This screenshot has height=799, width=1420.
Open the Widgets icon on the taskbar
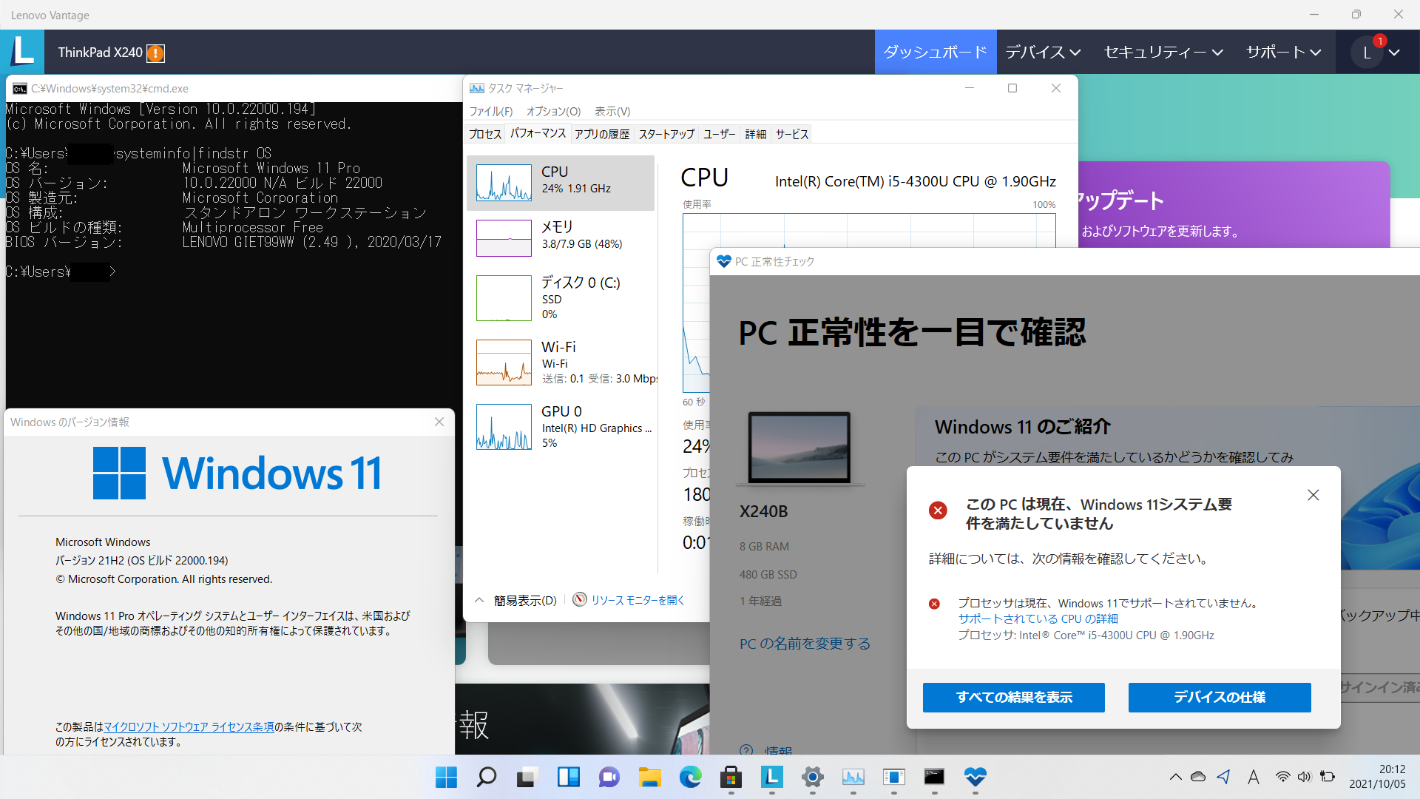pyautogui.click(x=568, y=777)
